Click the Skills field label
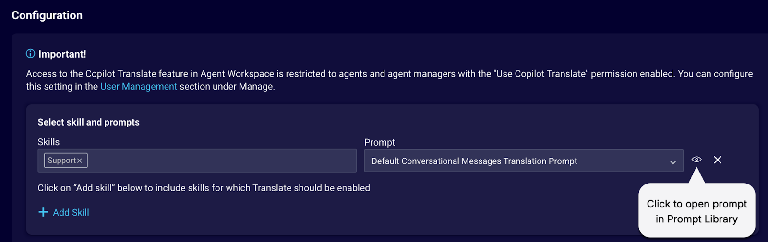This screenshot has height=242, width=768. point(48,142)
